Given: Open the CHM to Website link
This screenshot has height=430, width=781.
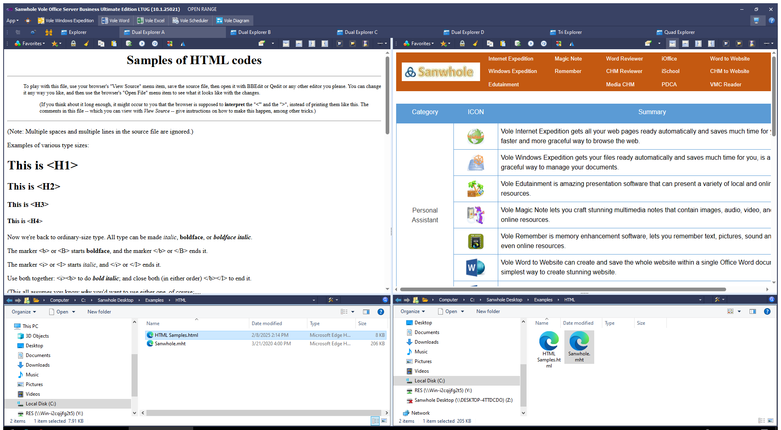Looking at the screenshot, I should click(729, 71).
